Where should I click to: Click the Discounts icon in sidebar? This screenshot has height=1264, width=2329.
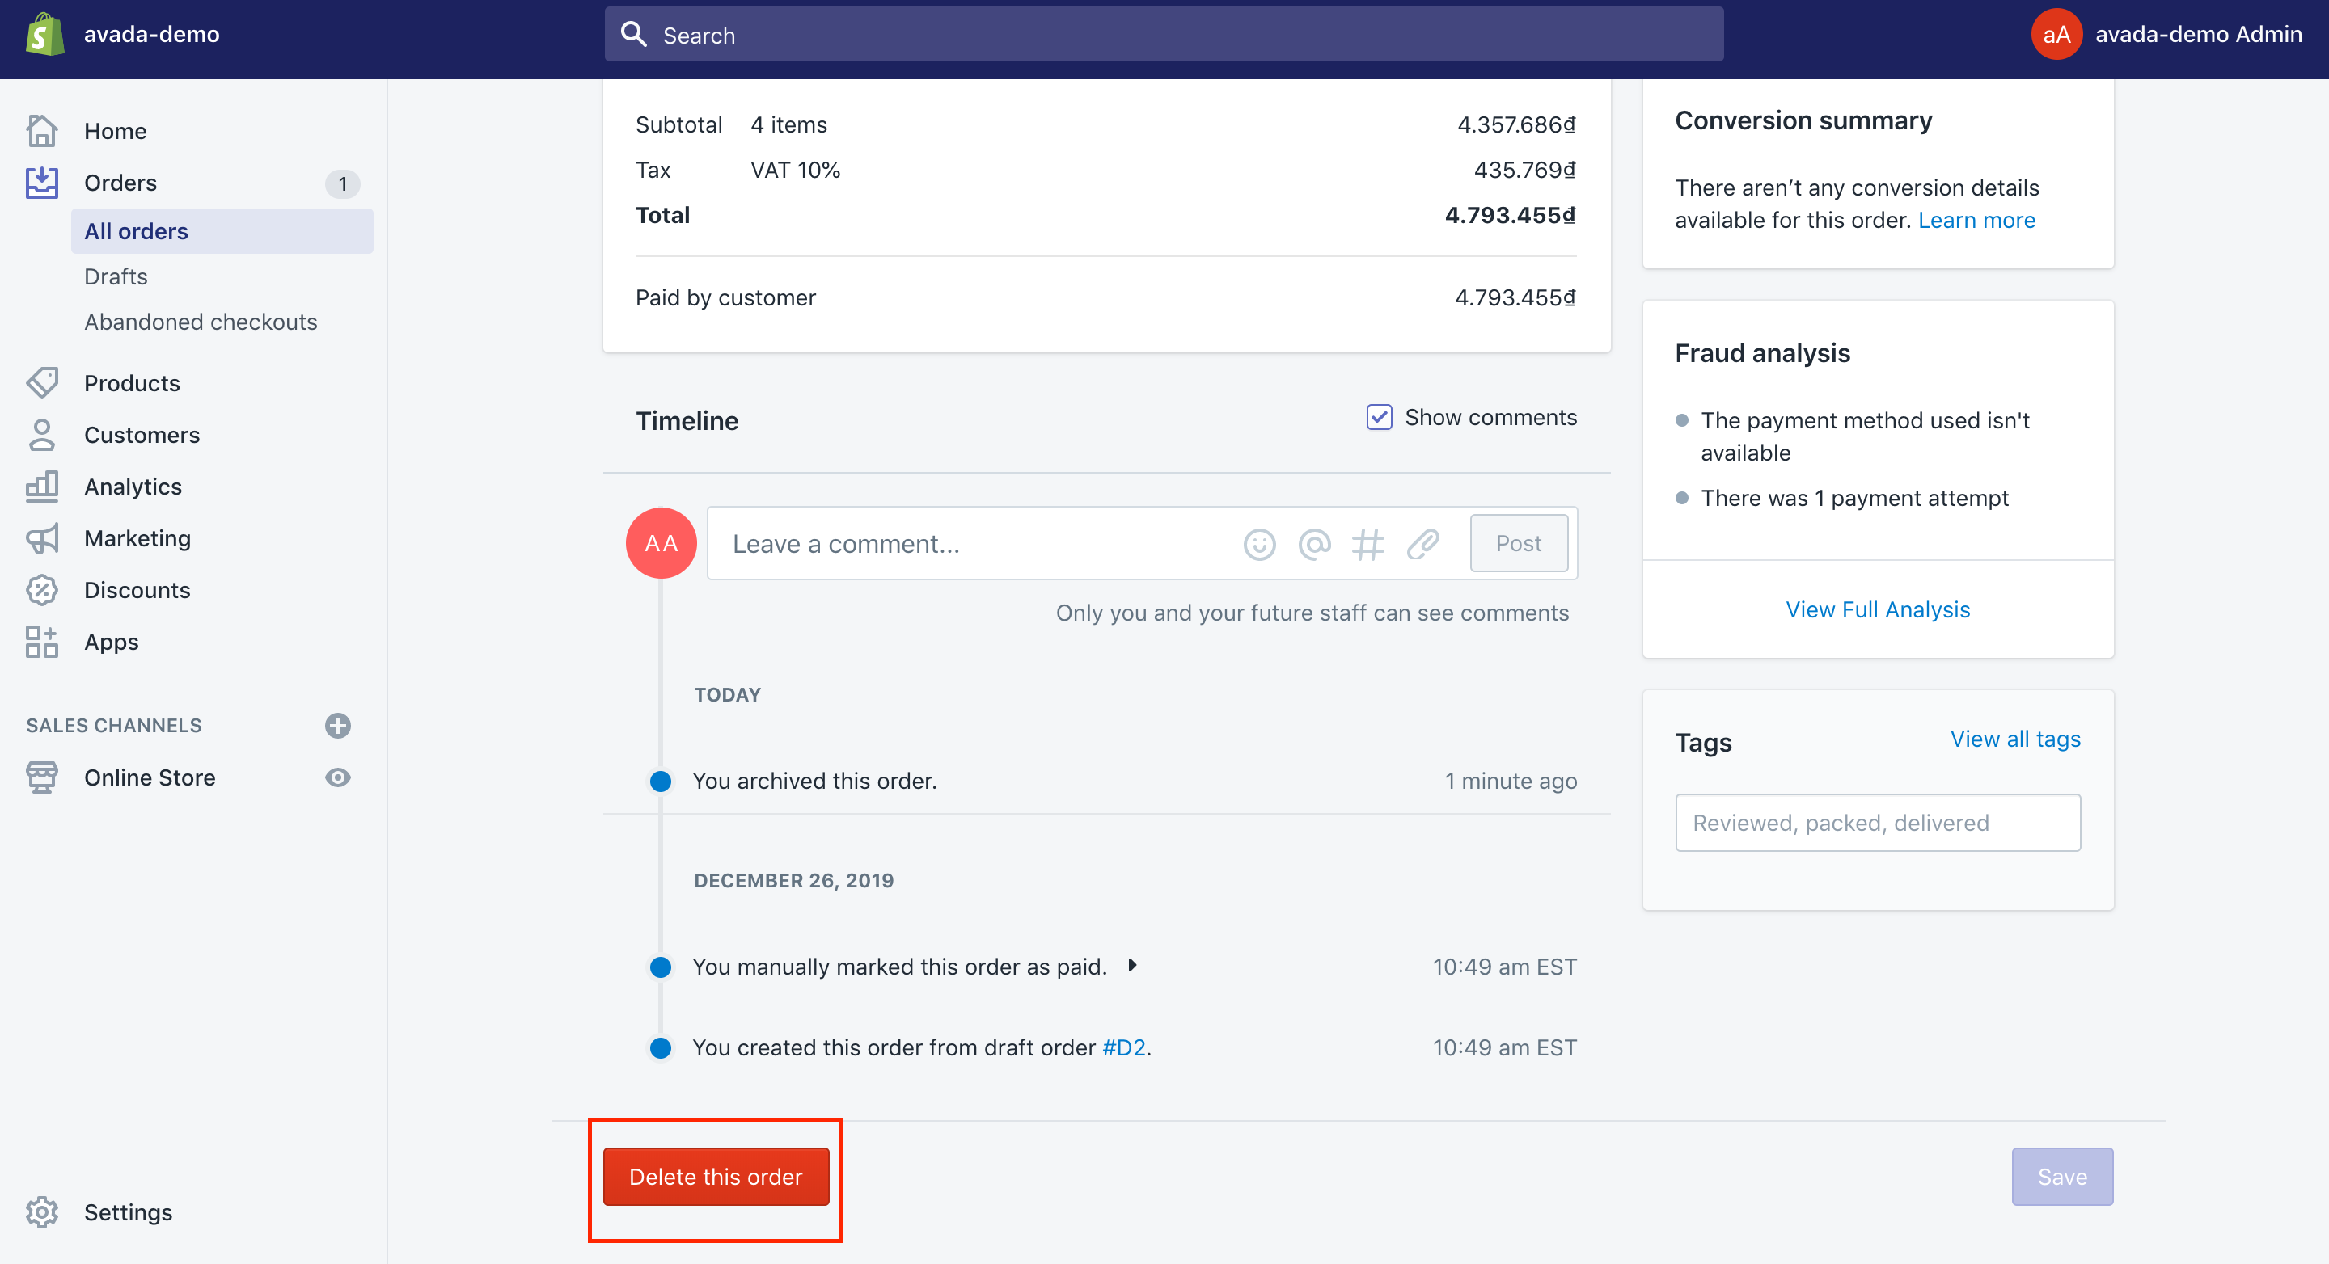pos(42,588)
